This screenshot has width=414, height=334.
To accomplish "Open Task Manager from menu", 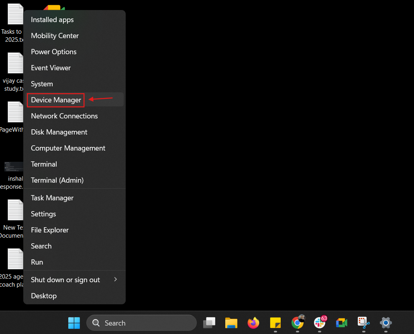I will (x=74, y=198).
